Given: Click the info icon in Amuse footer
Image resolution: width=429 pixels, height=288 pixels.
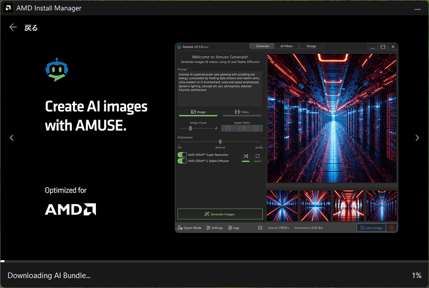Looking at the screenshot, I should 260,228.
